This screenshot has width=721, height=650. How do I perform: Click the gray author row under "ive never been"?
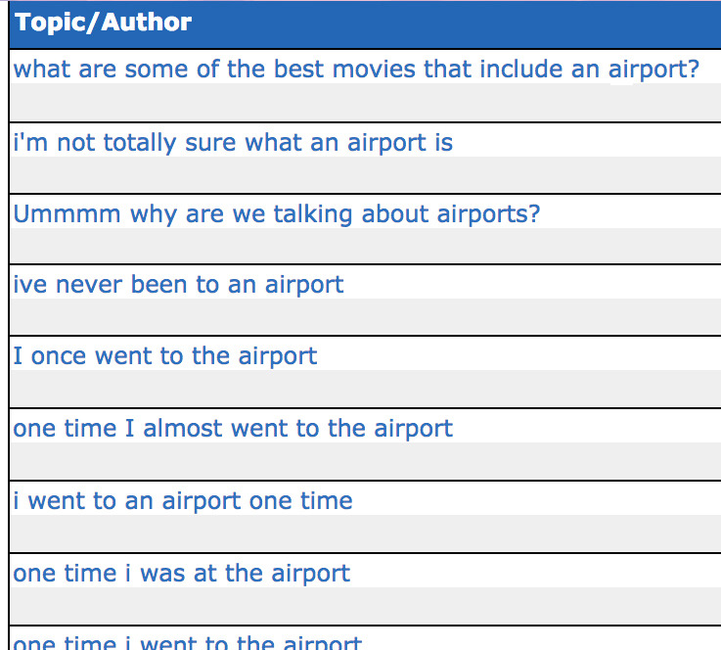tap(366, 316)
